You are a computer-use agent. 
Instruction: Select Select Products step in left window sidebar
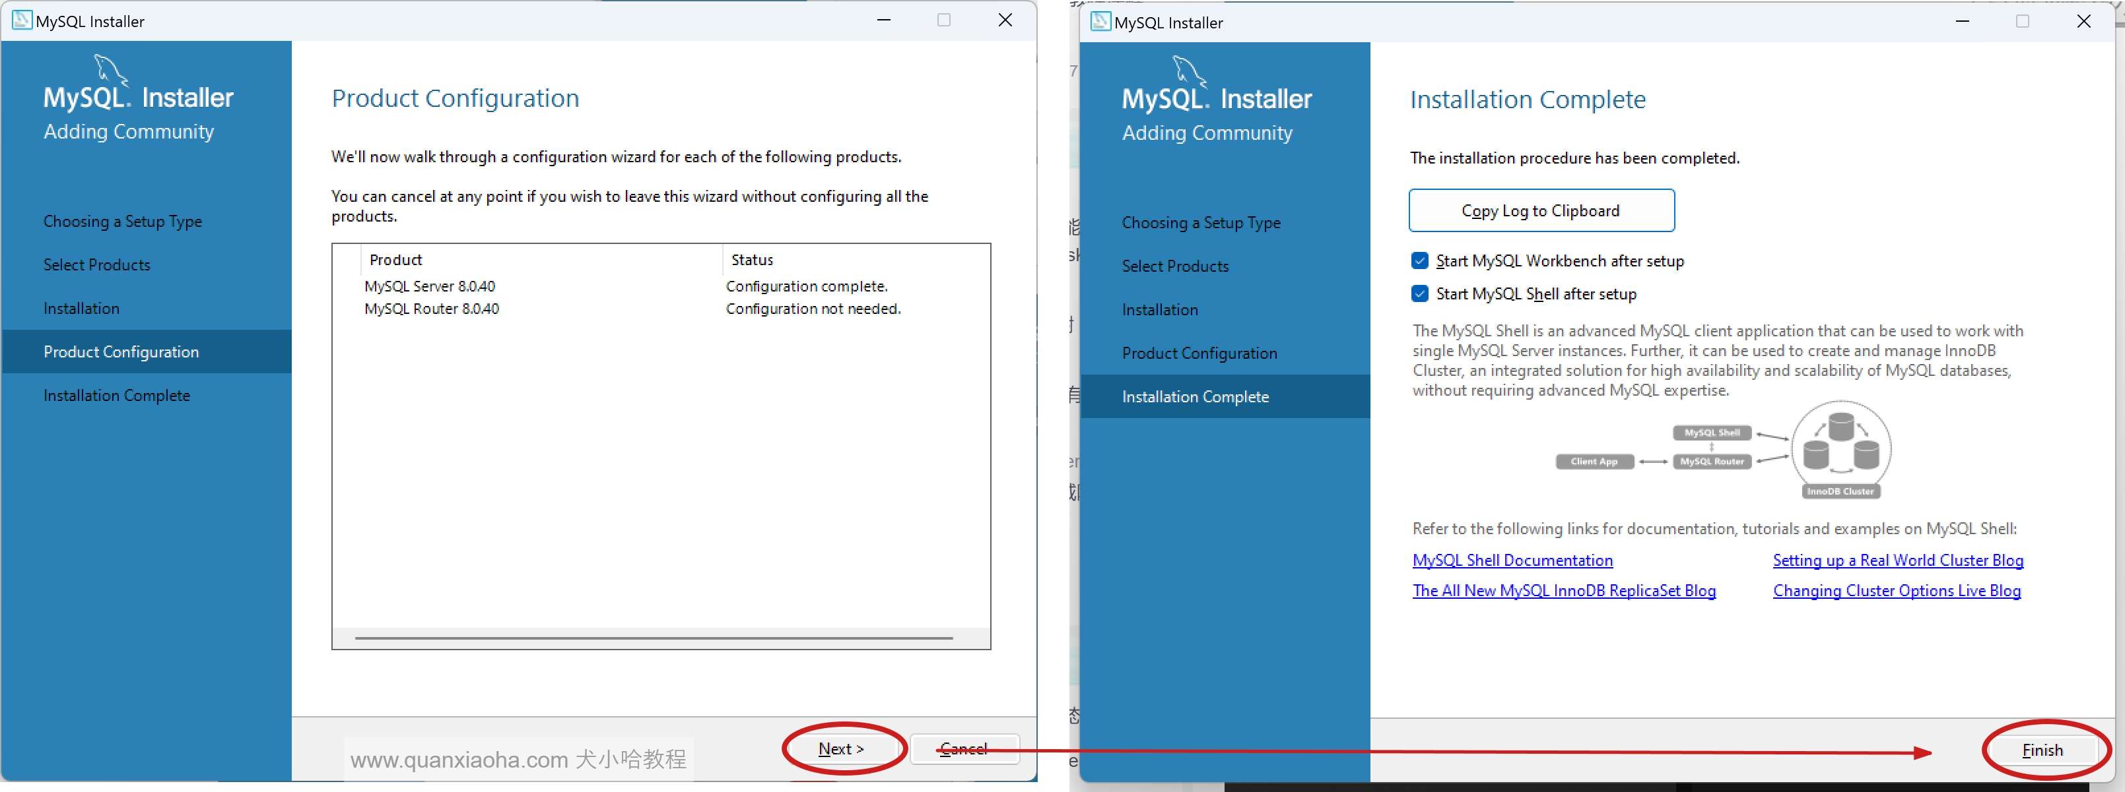[96, 265]
